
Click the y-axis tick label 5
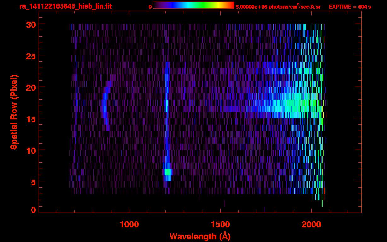click(33, 182)
